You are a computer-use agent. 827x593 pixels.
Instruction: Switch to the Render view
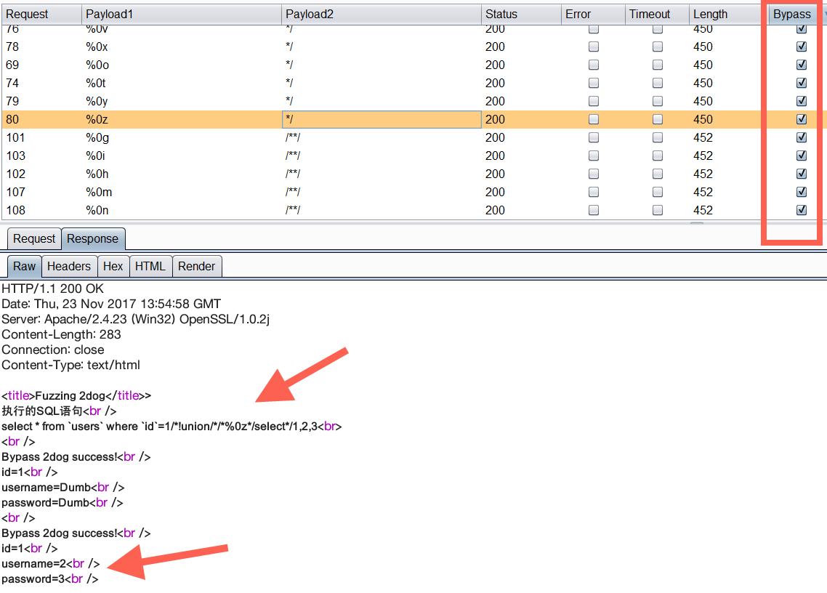[197, 266]
